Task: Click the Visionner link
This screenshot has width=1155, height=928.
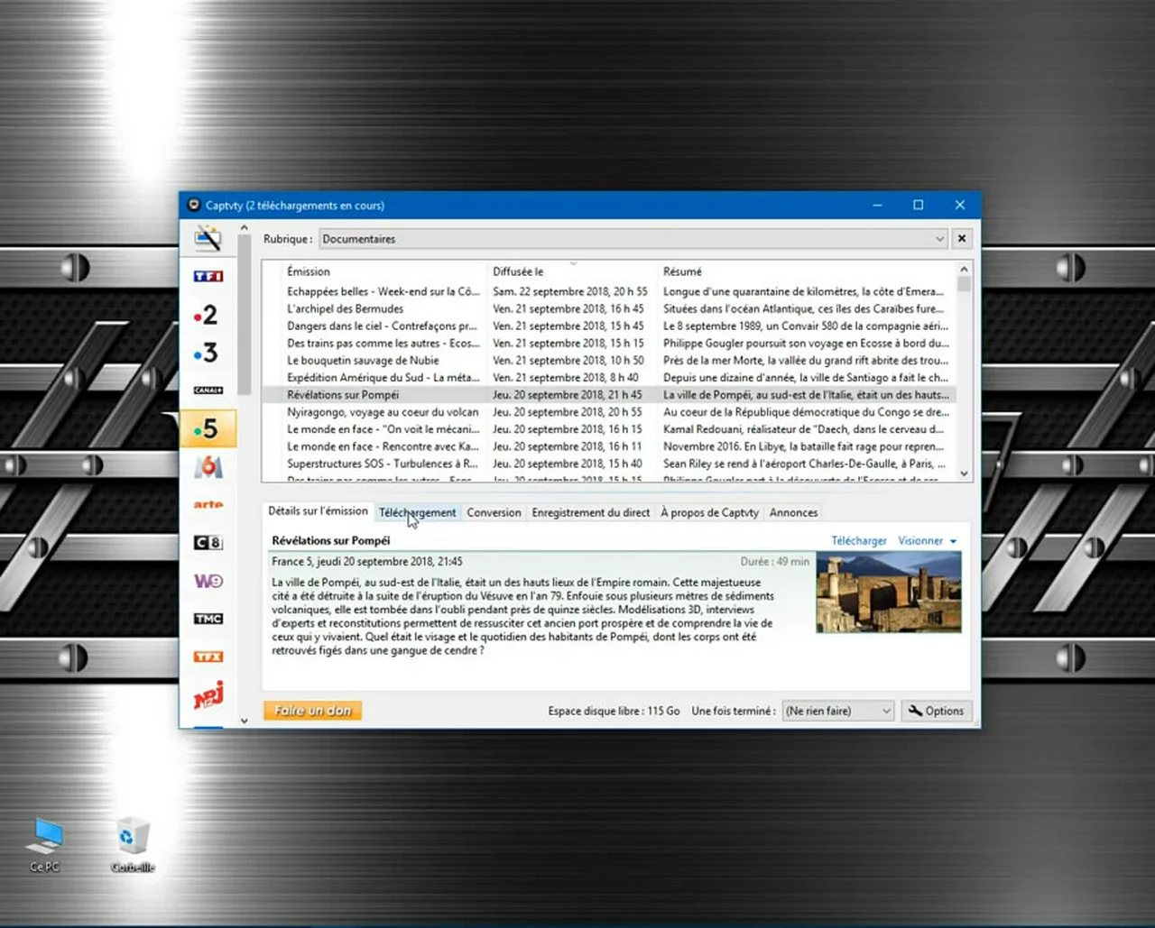Action: (920, 541)
